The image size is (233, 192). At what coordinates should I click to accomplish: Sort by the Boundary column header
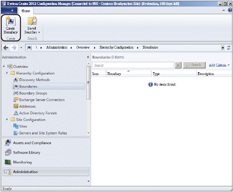tap(128, 74)
